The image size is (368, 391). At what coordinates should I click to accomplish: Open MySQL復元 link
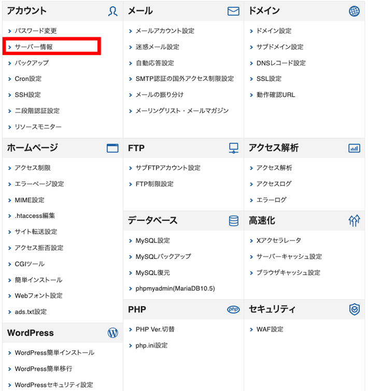pos(152,273)
